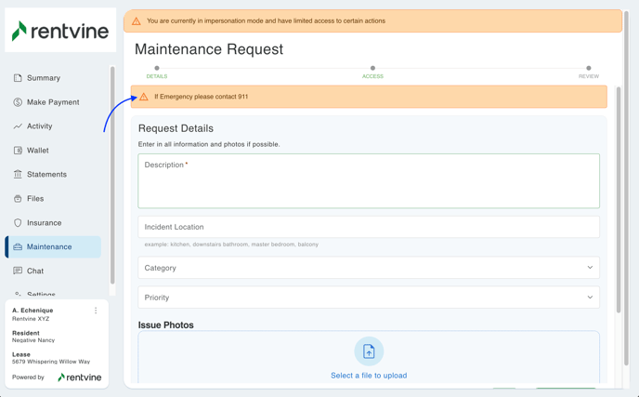Image resolution: width=639 pixels, height=397 pixels.
Task: Open the Files menu item
Action: 35,199
